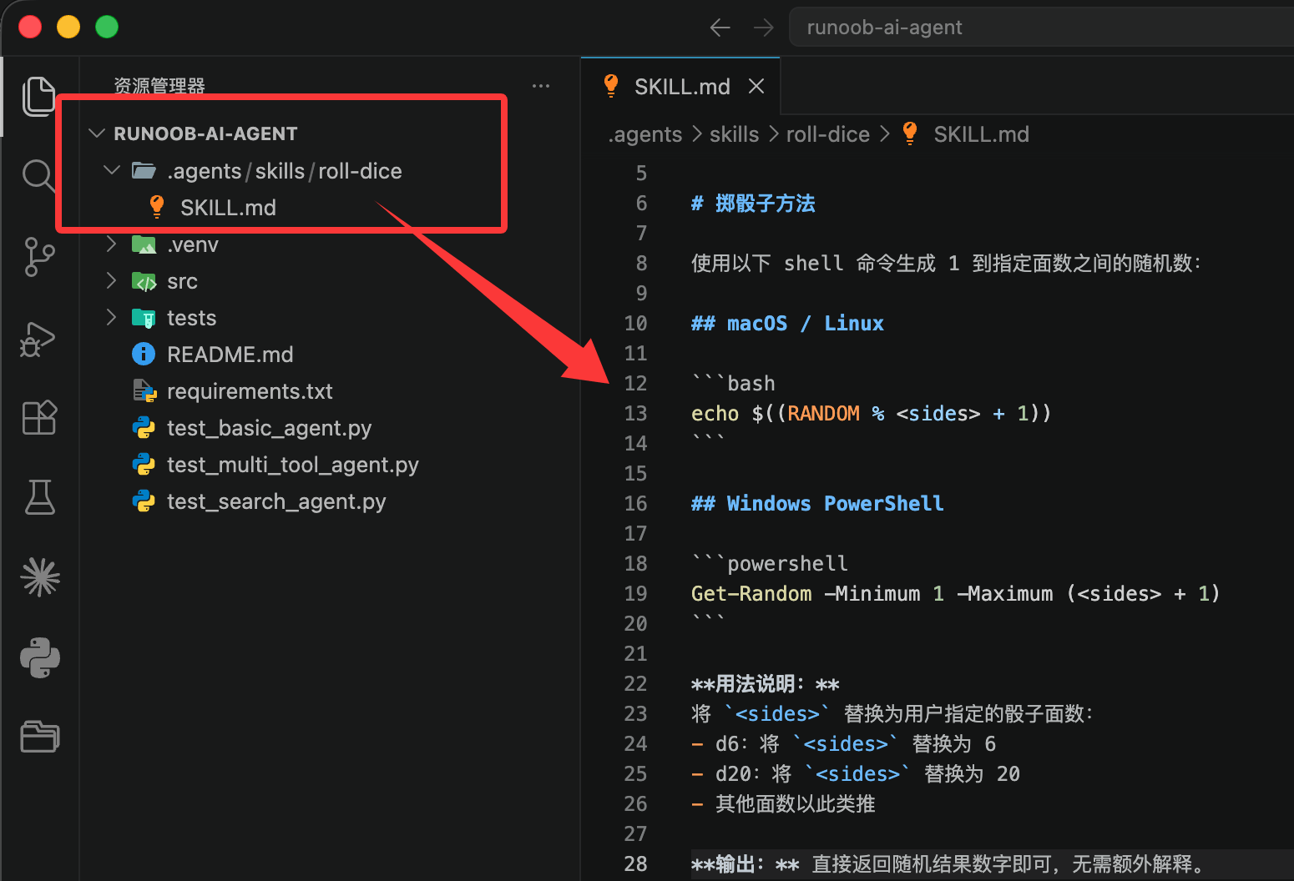Open the Testing flask view
The height and width of the screenshot is (881, 1294).
coord(40,496)
